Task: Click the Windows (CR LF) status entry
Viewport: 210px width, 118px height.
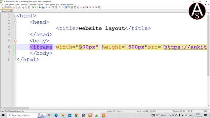Action: (x=178, y=111)
